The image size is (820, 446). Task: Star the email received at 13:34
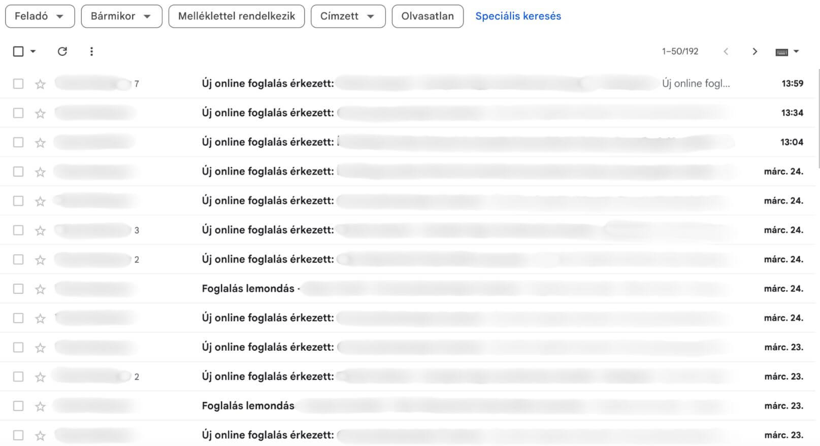[40, 113]
